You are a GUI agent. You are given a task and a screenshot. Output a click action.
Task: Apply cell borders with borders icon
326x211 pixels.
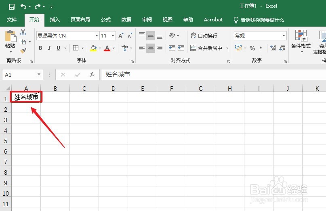tap(76, 48)
